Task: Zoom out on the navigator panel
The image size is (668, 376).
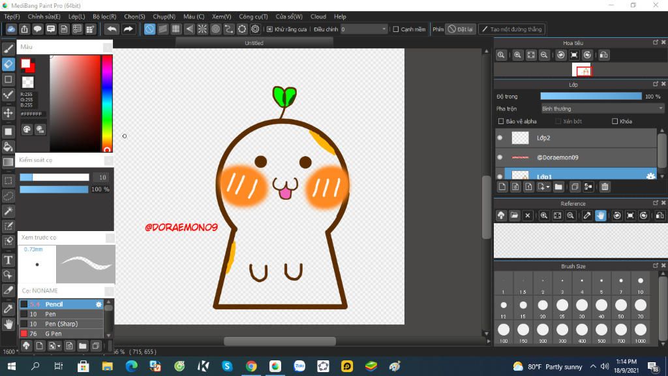Action: pos(544,55)
